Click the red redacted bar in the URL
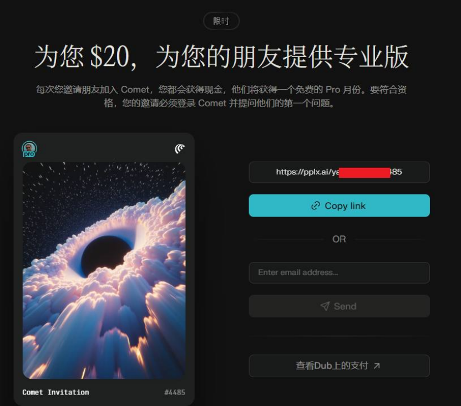 [364, 172]
